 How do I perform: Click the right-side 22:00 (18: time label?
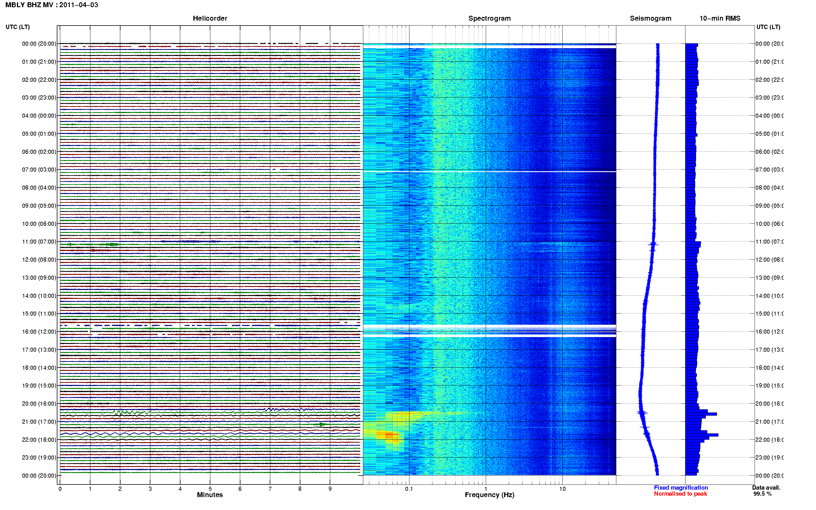point(769,440)
